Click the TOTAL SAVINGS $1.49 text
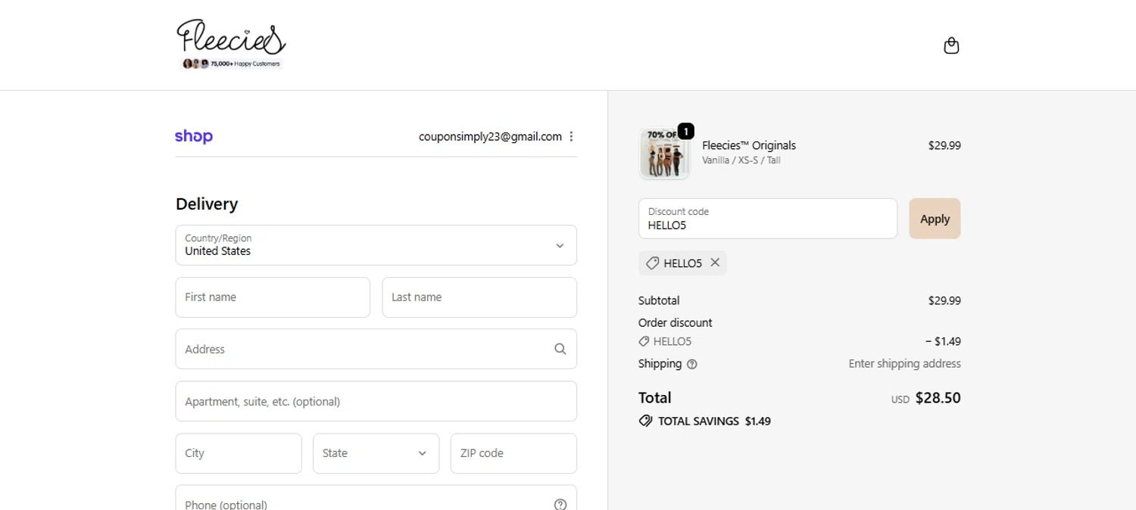The height and width of the screenshot is (510, 1136). click(714, 421)
